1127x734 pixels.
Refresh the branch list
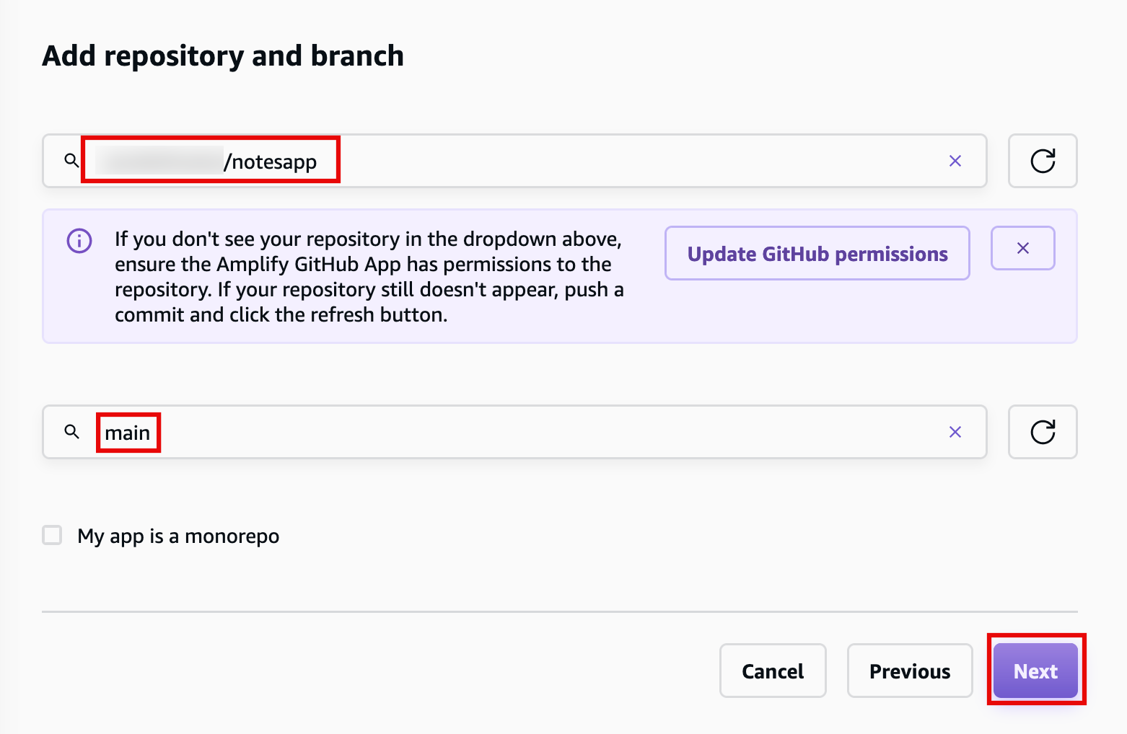coord(1042,432)
